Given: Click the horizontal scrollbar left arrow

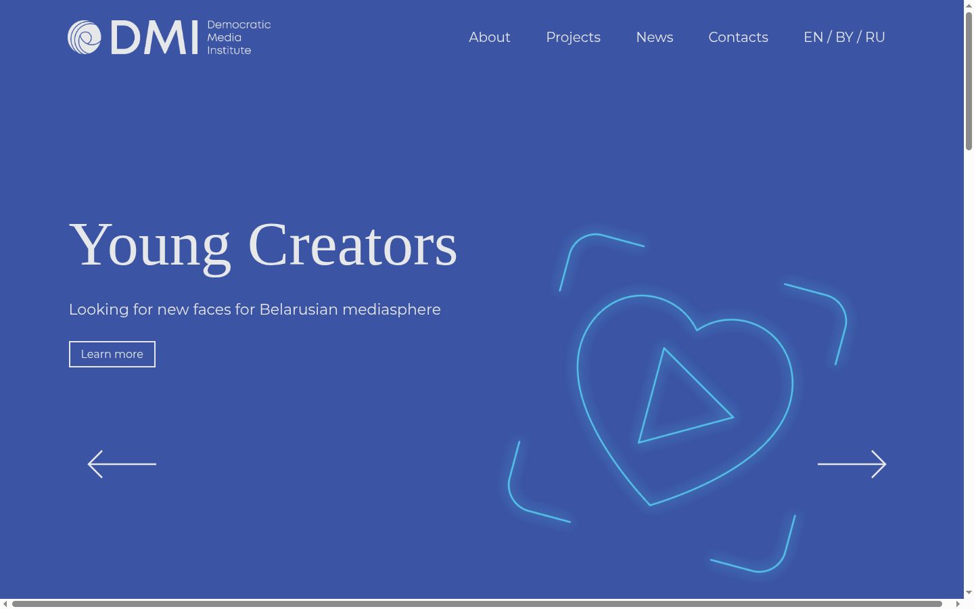Looking at the screenshot, I should pyautogui.click(x=5, y=604).
